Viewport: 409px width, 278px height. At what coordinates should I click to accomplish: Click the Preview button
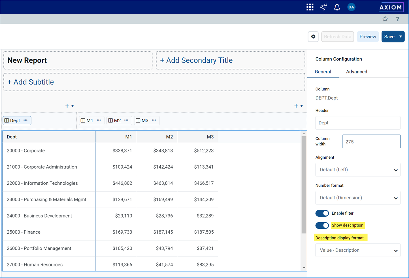tap(368, 37)
